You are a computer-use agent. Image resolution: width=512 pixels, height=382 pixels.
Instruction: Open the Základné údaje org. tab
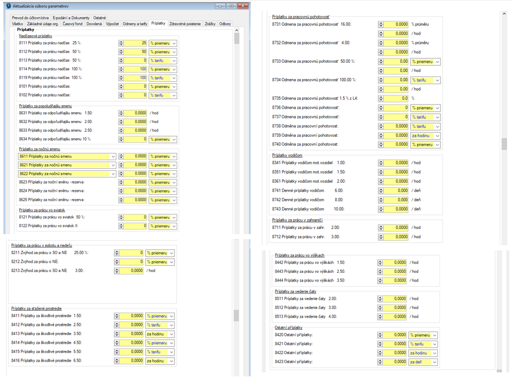pos(43,24)
